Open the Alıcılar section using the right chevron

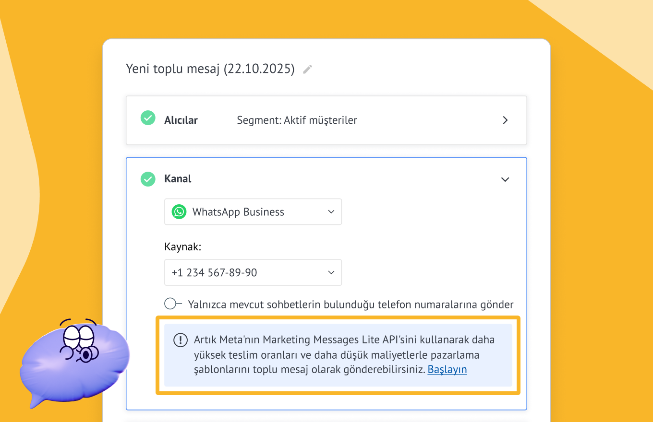(x=505, y=120)
